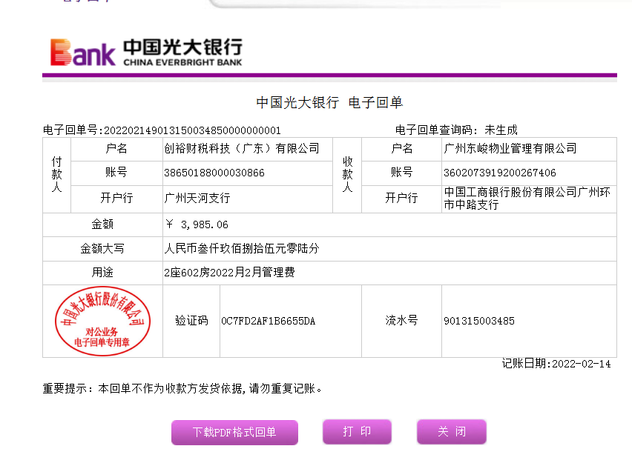Click the 中国光大银行 电子回单 title
Screen dimensions: 632x466
click(x=329, y=103)
